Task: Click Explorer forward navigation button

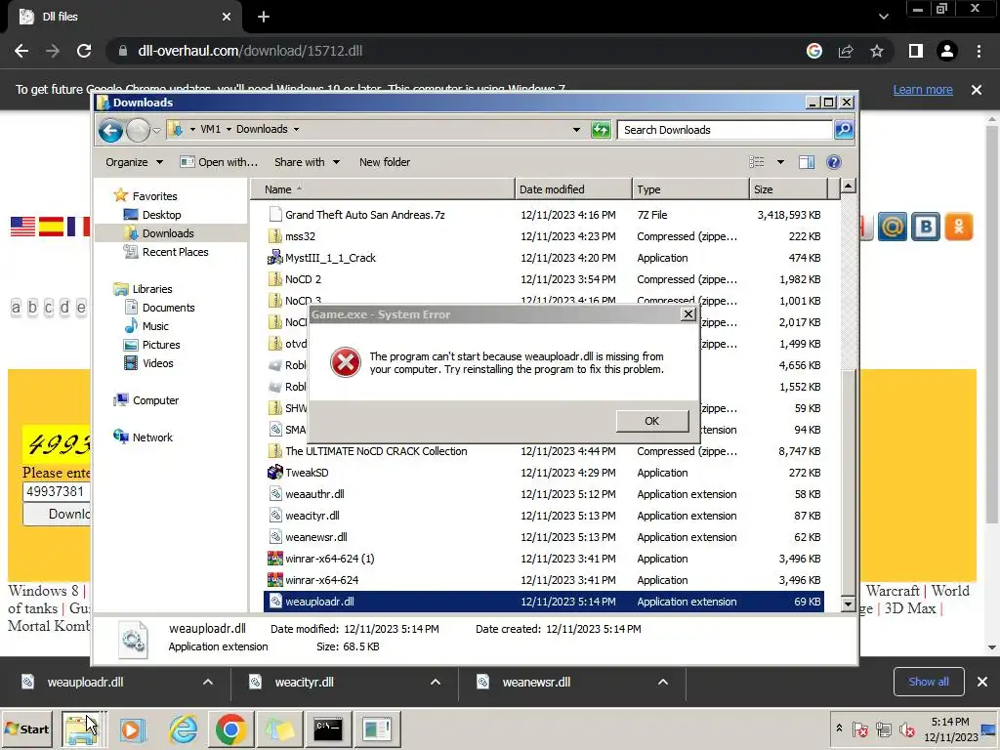Action: point(138,131)
